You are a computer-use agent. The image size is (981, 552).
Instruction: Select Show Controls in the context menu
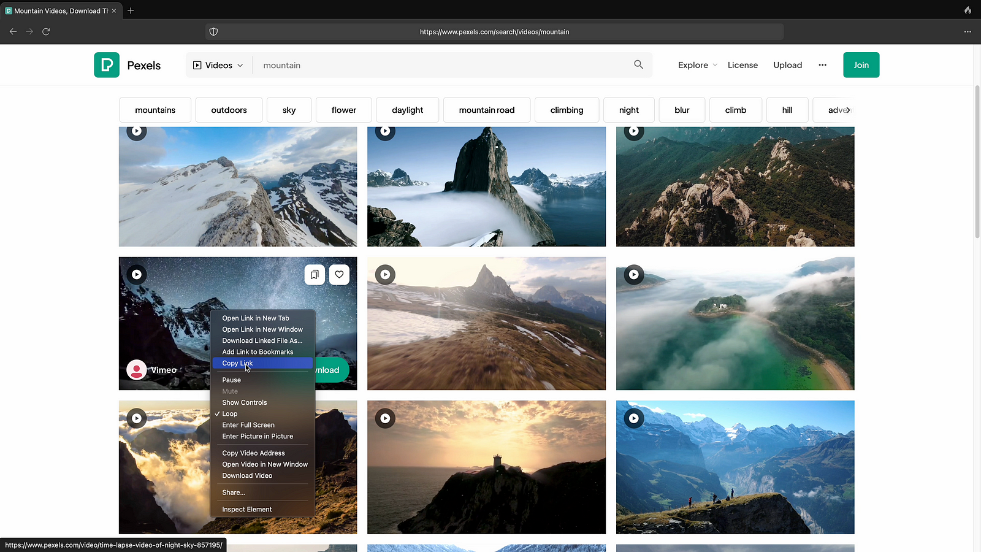pyautogui.click(x=245, y=402)
